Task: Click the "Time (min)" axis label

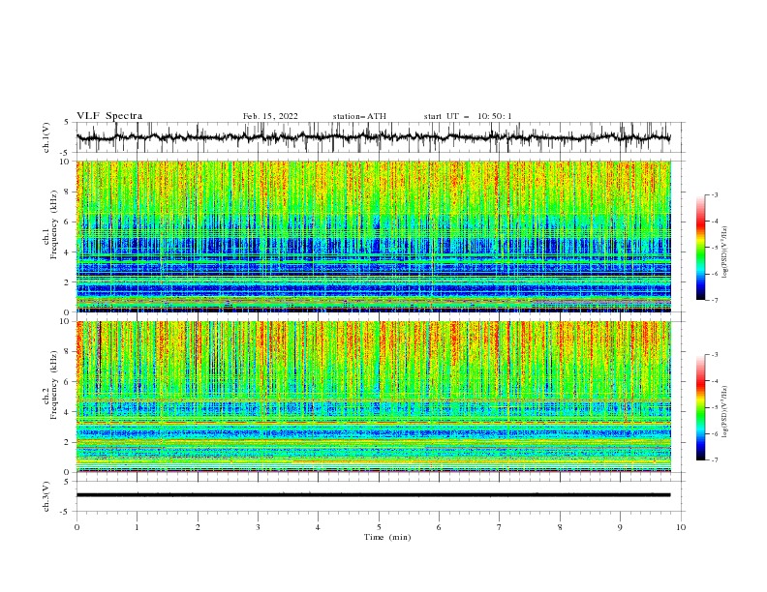Action: tap(387, 537)
